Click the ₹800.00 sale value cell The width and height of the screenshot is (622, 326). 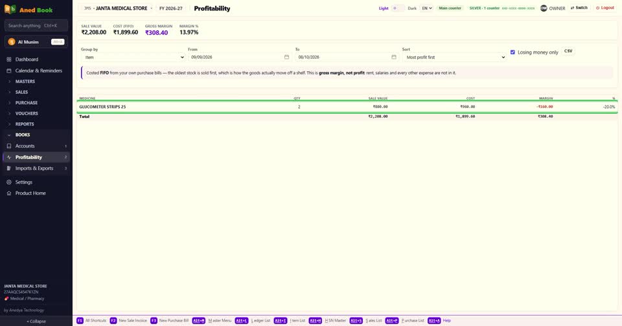pos(380,107)
